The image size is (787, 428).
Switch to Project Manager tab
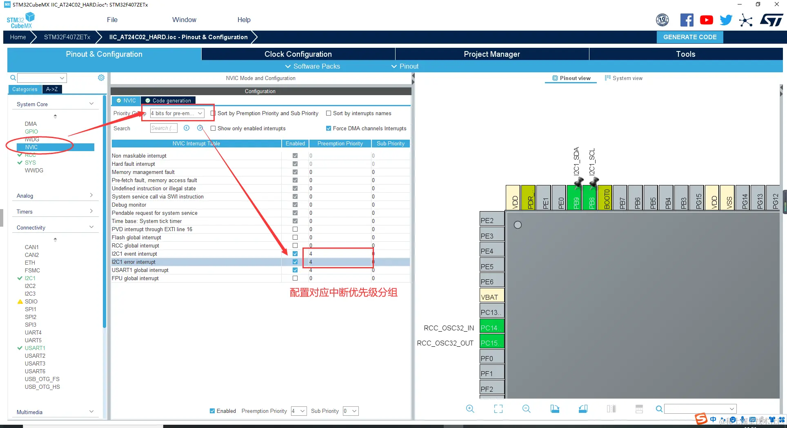492,54
